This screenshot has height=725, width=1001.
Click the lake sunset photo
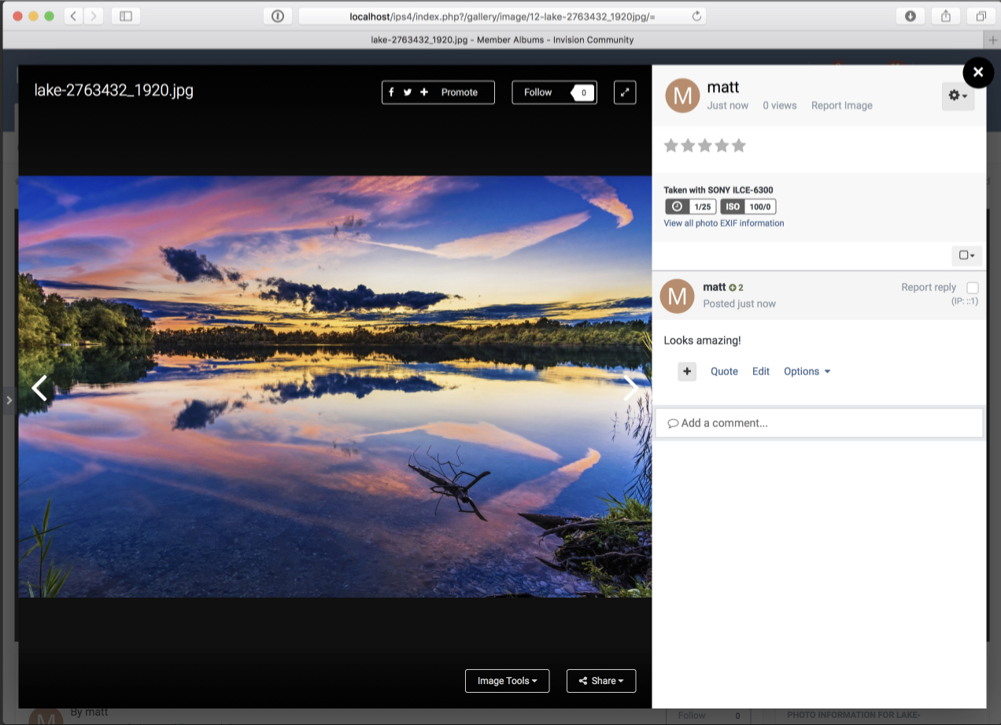(x=335, y=386)
